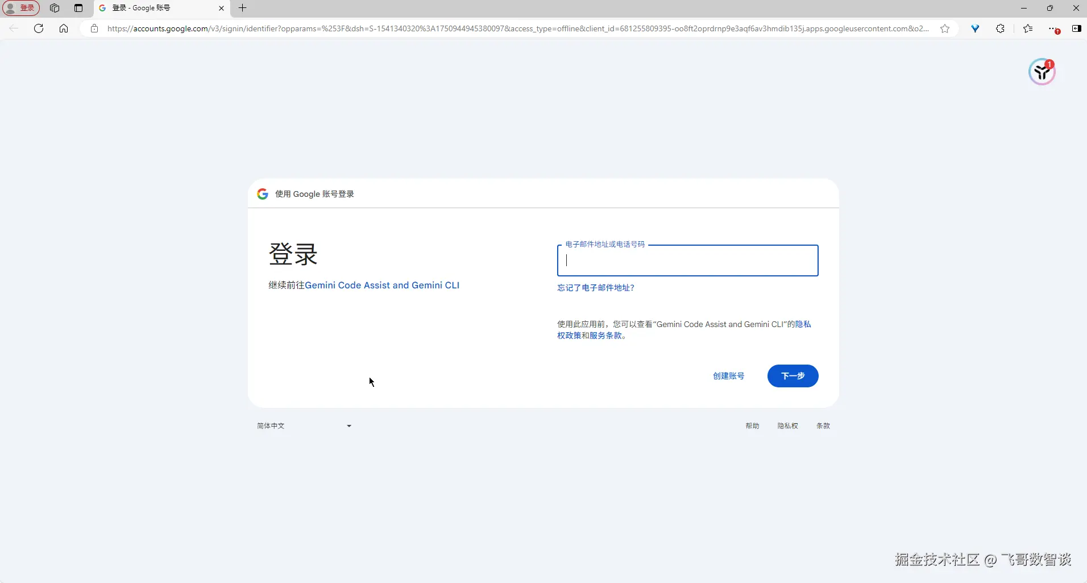The image size is (1087, 583).
Task: Restore down the browser window
Action: pyautogui.click(x=1050, y=8)
